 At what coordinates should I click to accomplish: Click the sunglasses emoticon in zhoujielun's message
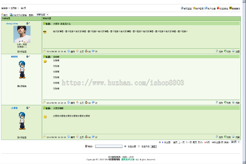tap(45, 32)
